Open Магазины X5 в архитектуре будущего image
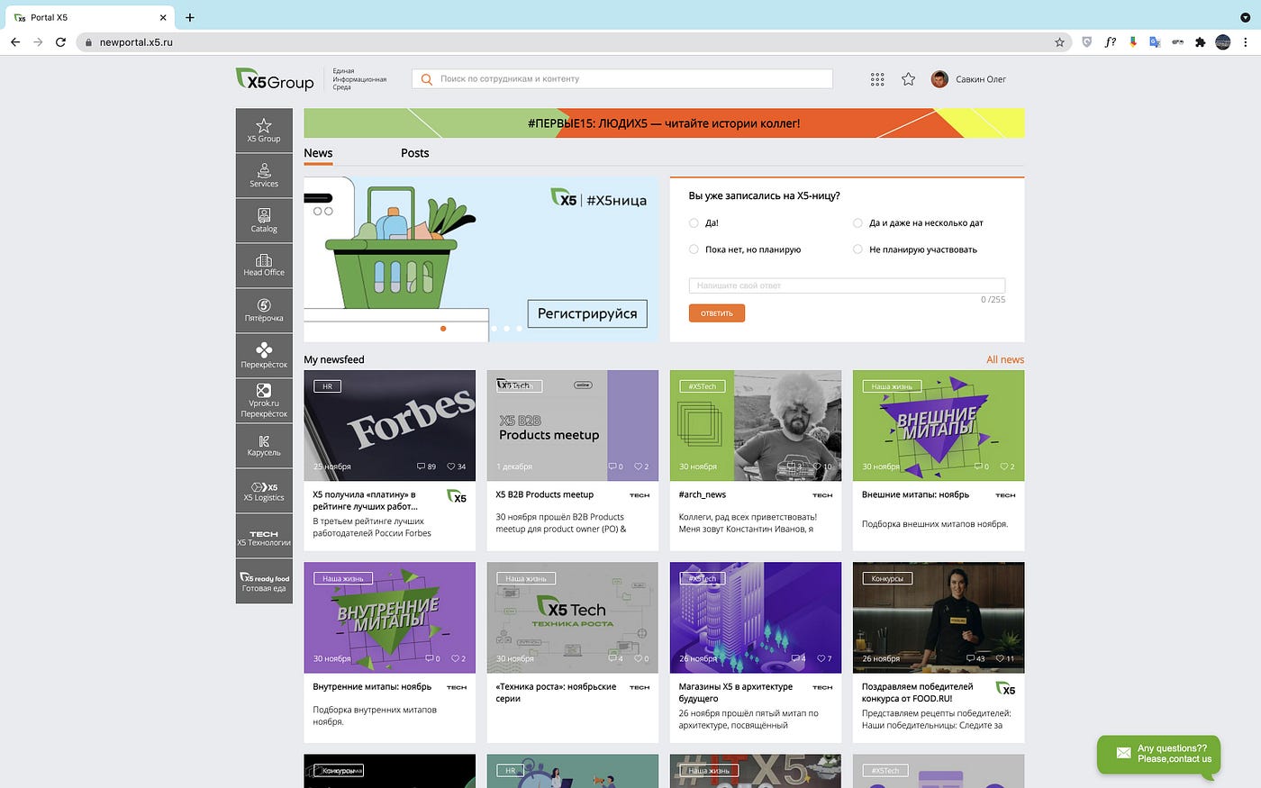The width and height of the screenshot is (1261, 788). click(756, 617)
